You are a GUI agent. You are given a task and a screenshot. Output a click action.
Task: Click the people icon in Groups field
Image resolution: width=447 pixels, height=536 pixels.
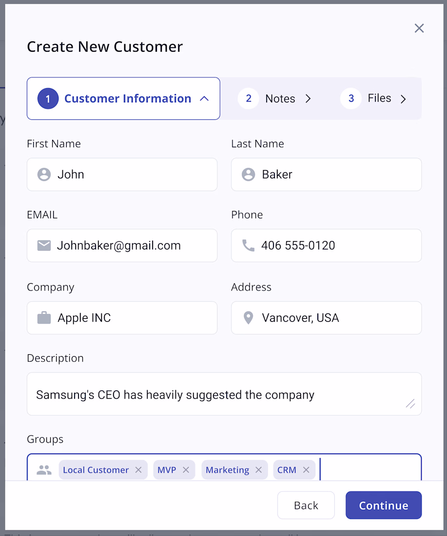click(44, 470)
